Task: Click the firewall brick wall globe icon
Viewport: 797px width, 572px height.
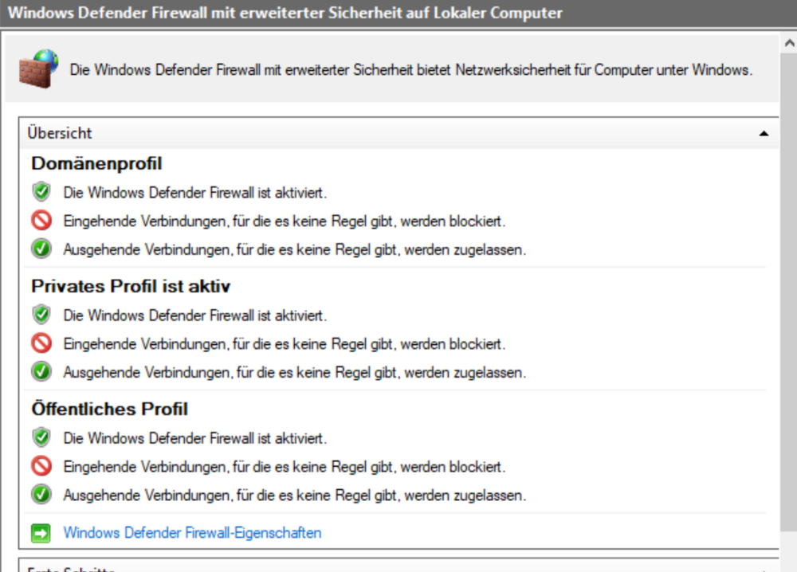Action: [38, 69]
